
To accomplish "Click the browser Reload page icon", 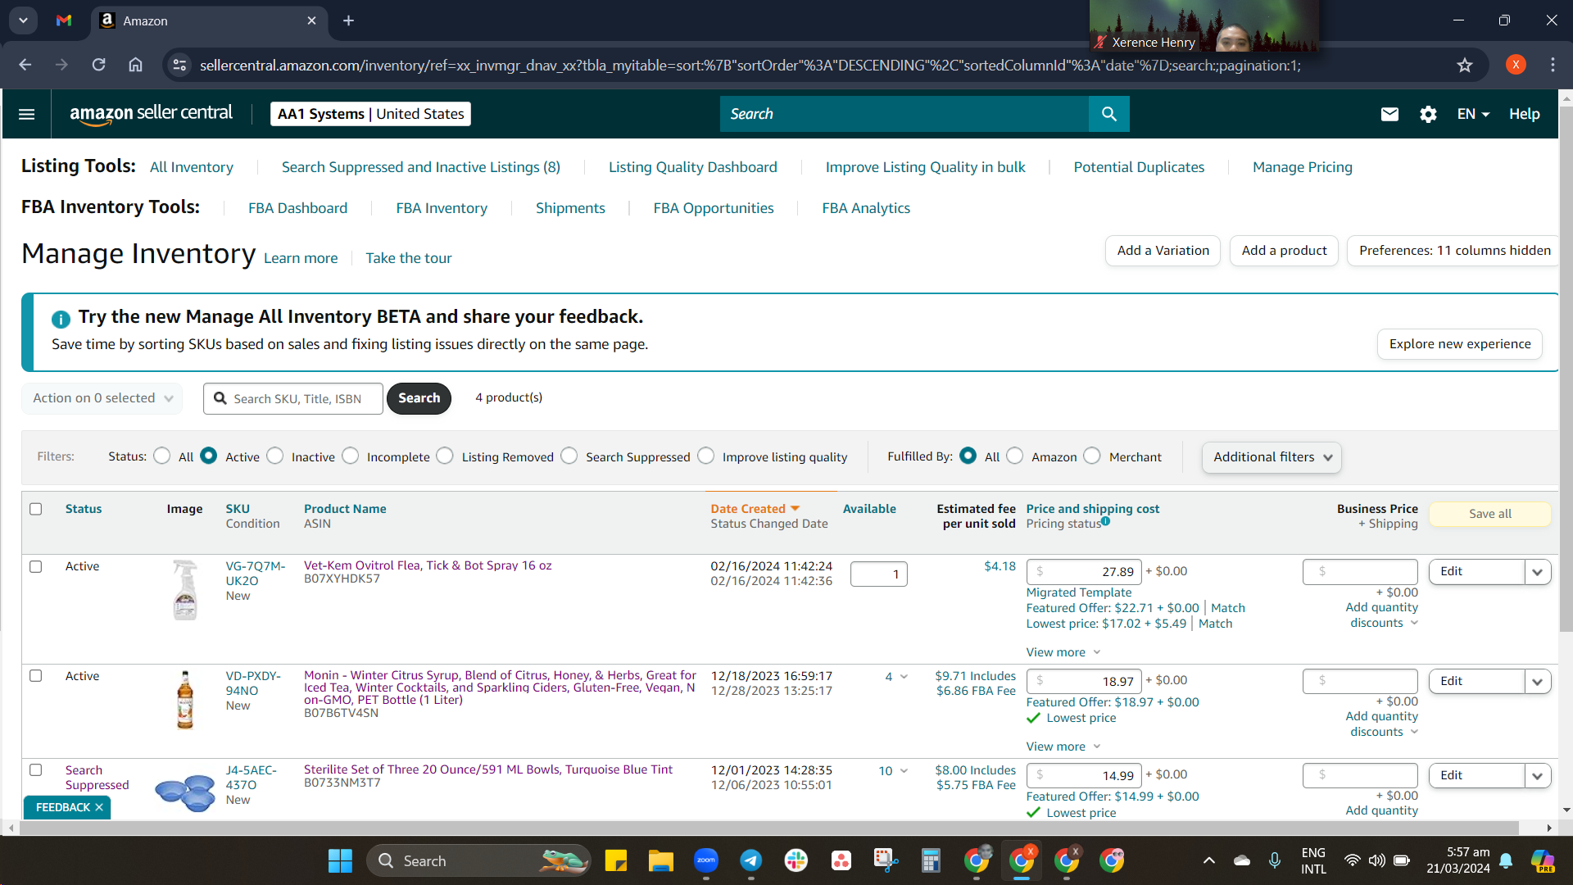I will 99,65.
